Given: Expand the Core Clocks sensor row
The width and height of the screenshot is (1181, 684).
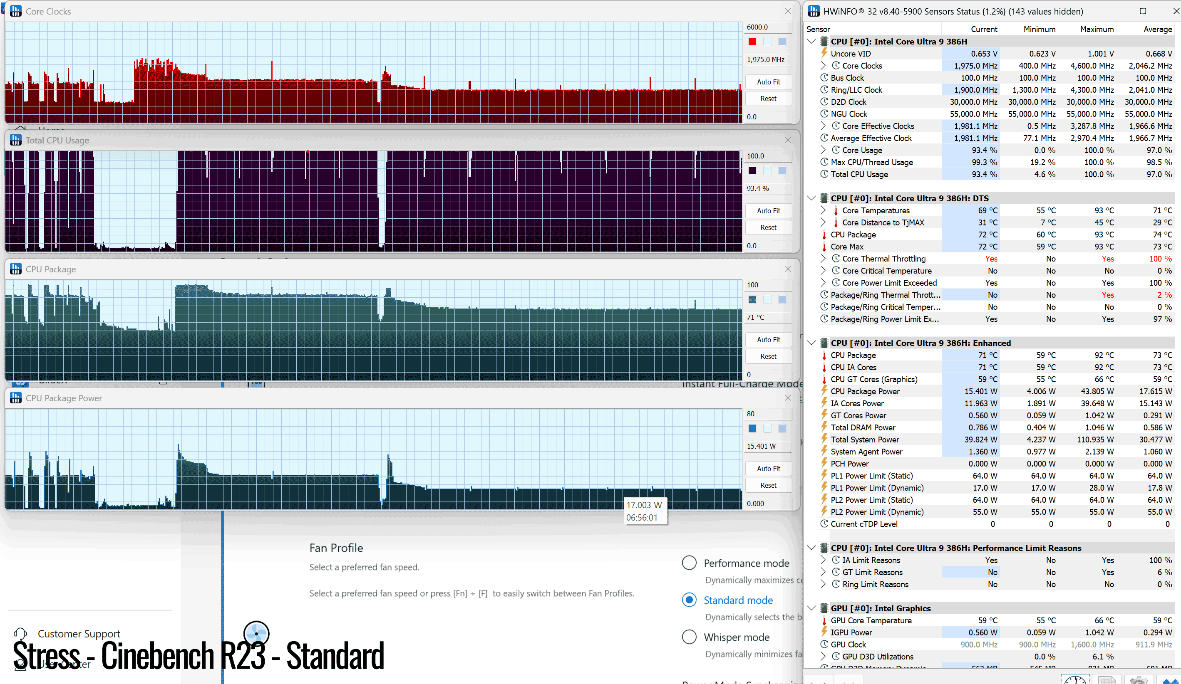Looking at the screenshot, I should 823,66.
